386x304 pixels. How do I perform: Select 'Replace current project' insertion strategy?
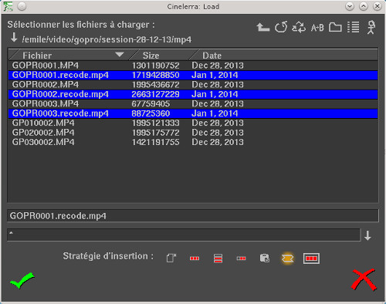[x=171, y=258]
